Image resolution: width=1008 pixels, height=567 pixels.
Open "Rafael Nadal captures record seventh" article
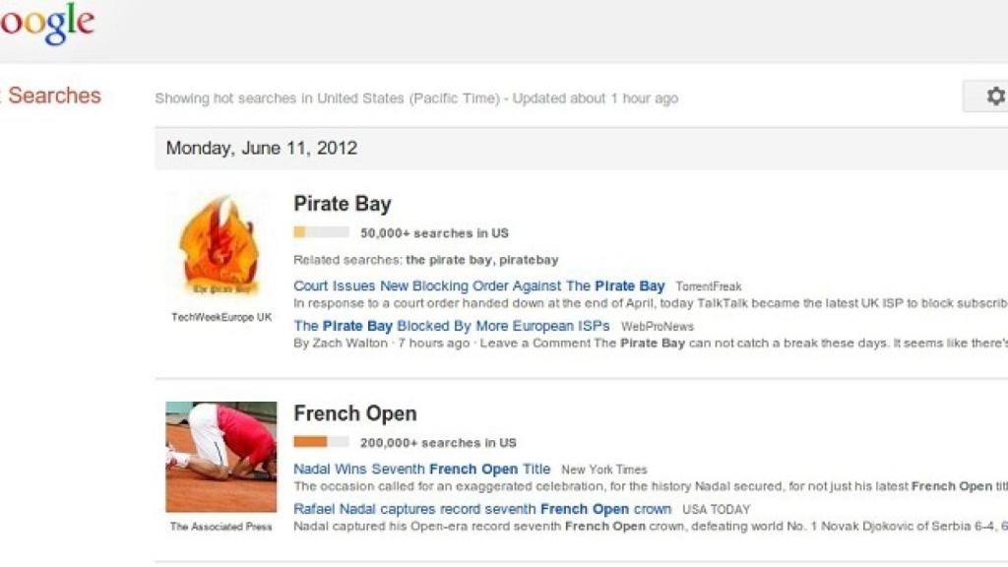(x=482, y=509)
